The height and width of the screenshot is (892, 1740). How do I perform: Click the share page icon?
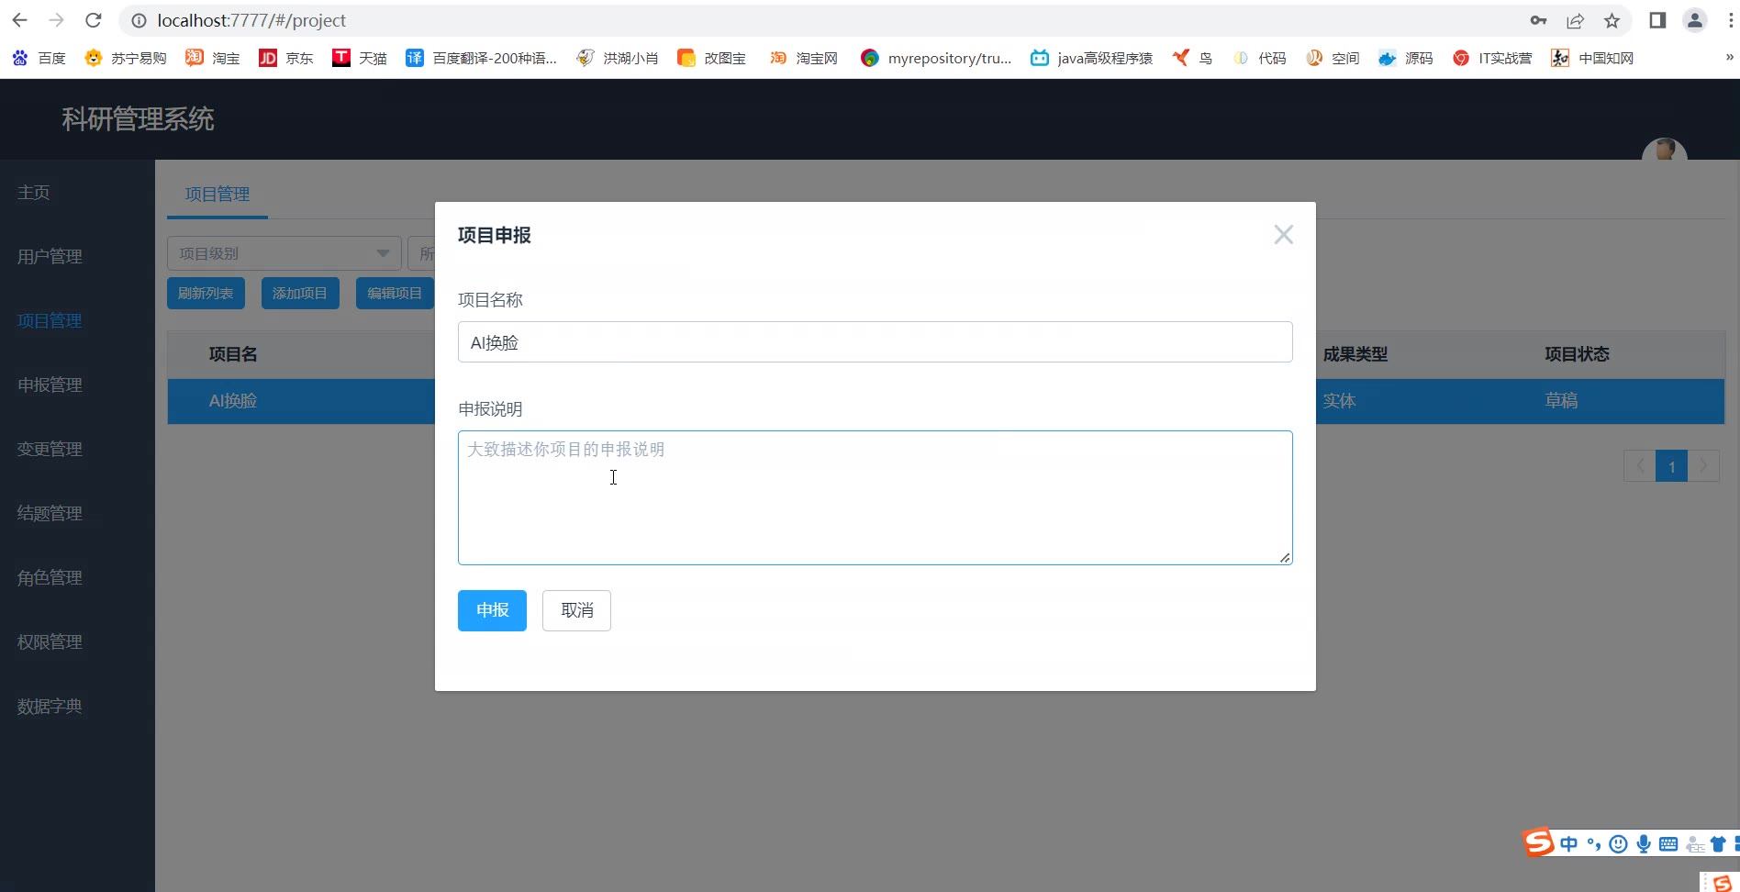tap(1575, 20)
